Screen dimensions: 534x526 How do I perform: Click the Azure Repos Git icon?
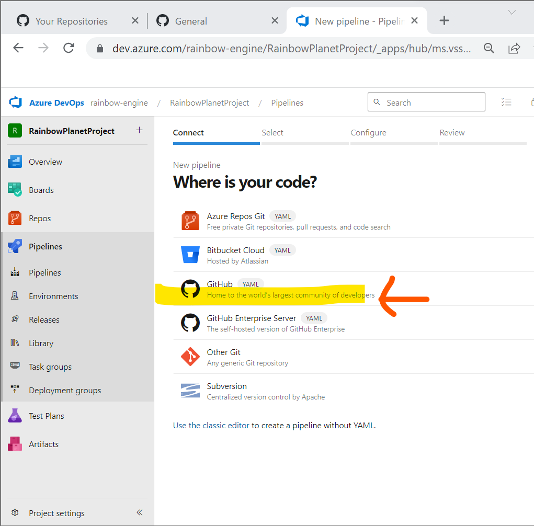click(x=190, y=221)
